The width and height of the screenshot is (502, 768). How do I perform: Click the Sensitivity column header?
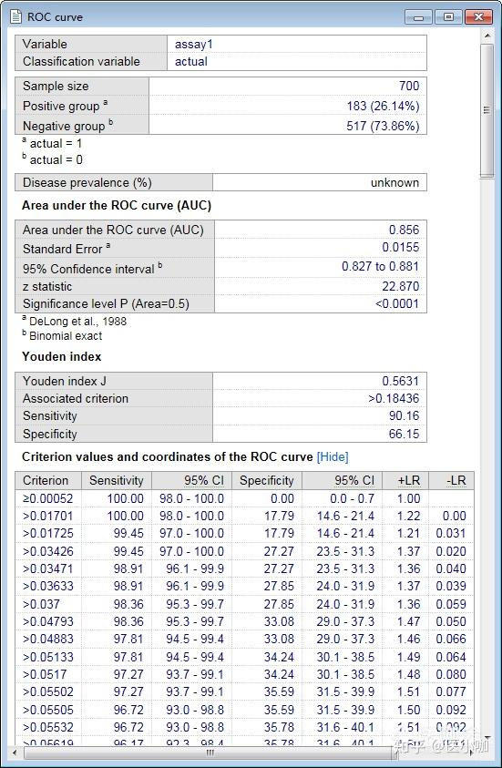pyautogui.click(x=117, y=480)
